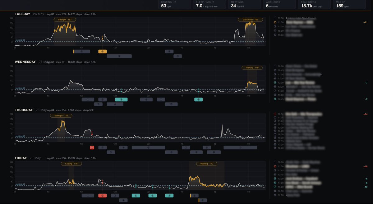Select Wednesday's Walking · 110 workout label
The image size is (373, 204).
point(252,68)
